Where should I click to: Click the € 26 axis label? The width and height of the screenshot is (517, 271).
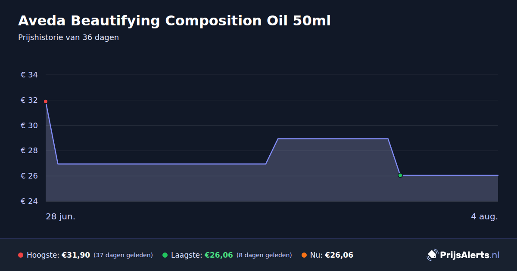(29, 176)
